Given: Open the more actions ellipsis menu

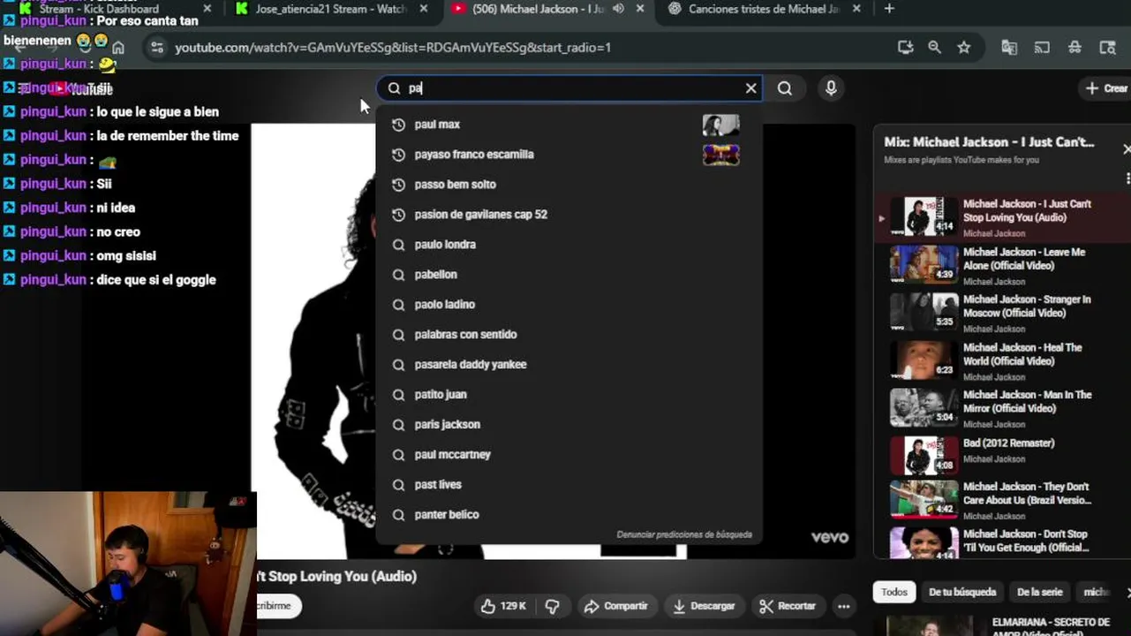Looking at the screenshot, I should pyautogui.click(x=844, y=606).
